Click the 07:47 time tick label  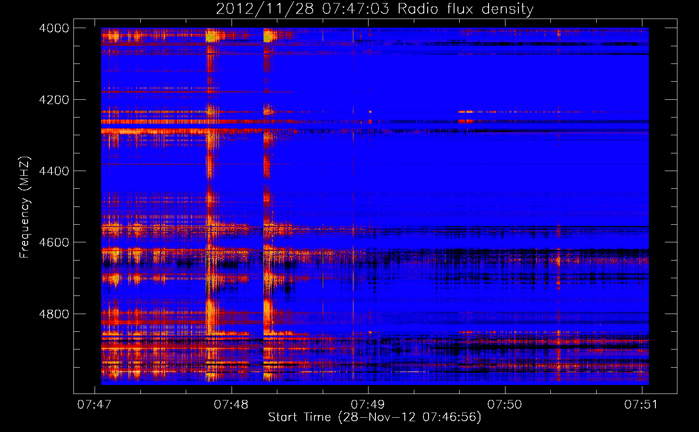(x=94, y=405)
